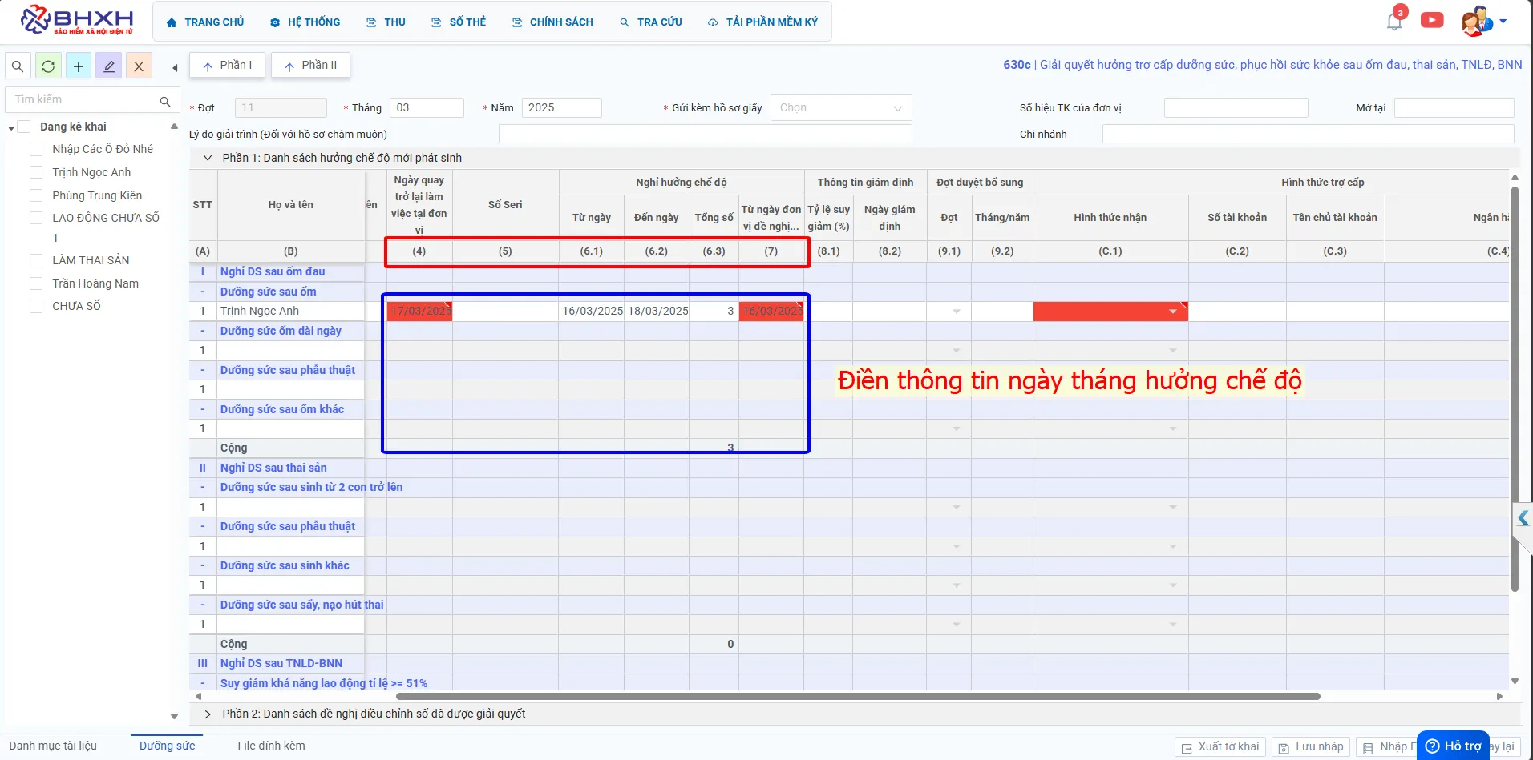Click the Lưu nháp button
Screen dimensions: 1533x760
(1311, 747)
